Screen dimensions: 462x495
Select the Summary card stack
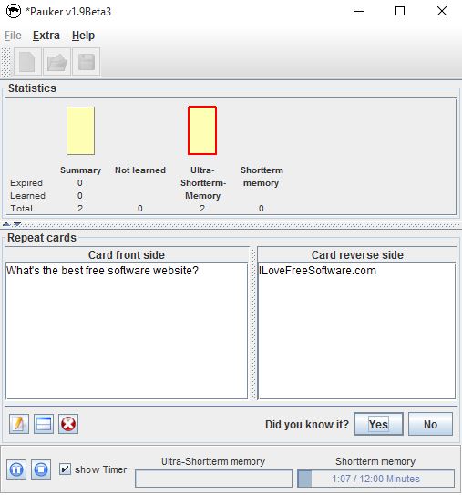(x=81, y=130)
